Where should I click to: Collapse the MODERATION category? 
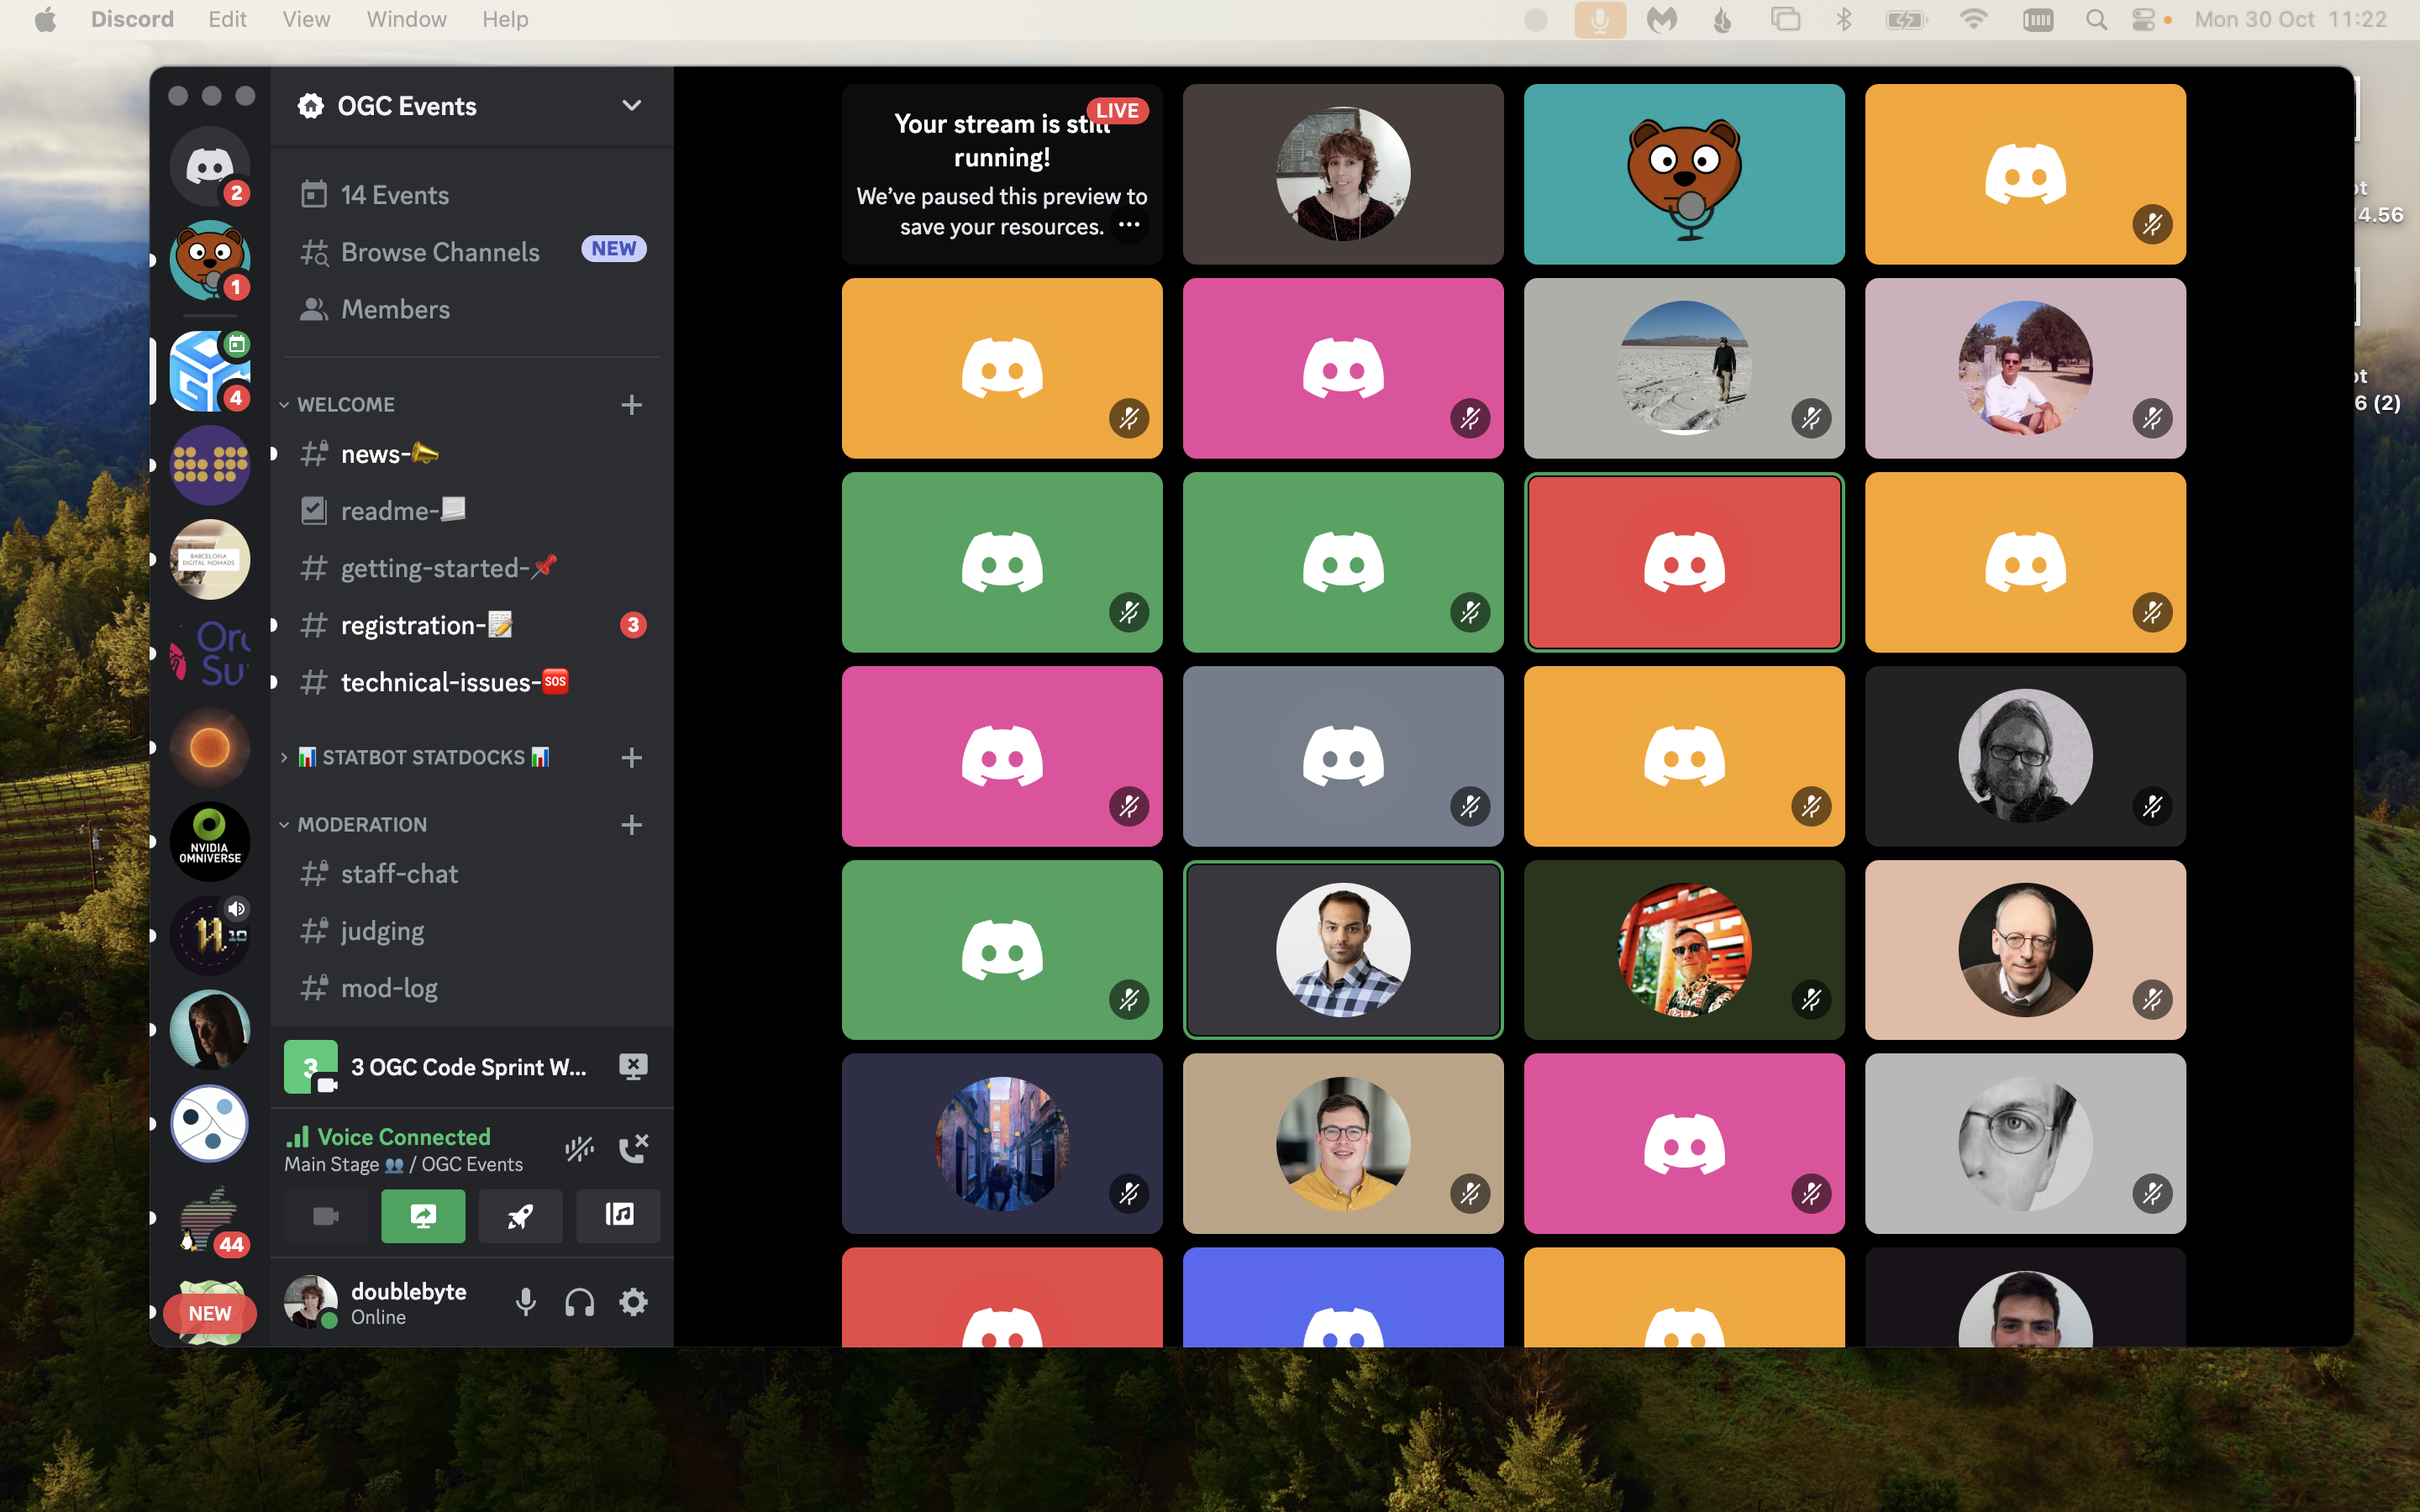284,825
